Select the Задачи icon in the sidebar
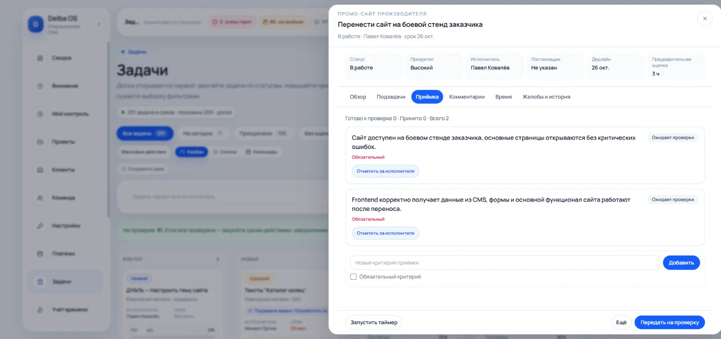The image size is (721, 339). (x=40, y=282)
